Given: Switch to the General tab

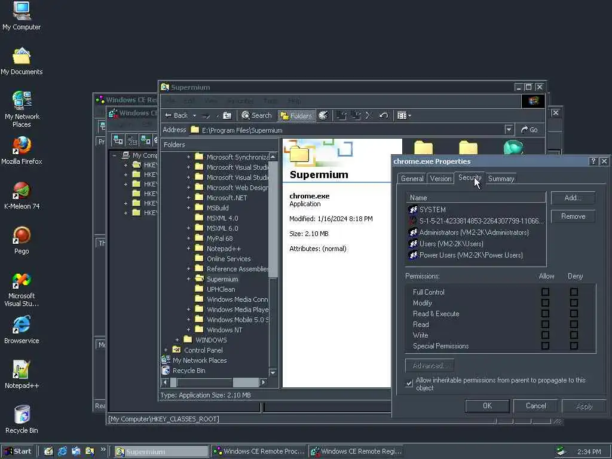Looking at the screenshot, I should [412, 179].
